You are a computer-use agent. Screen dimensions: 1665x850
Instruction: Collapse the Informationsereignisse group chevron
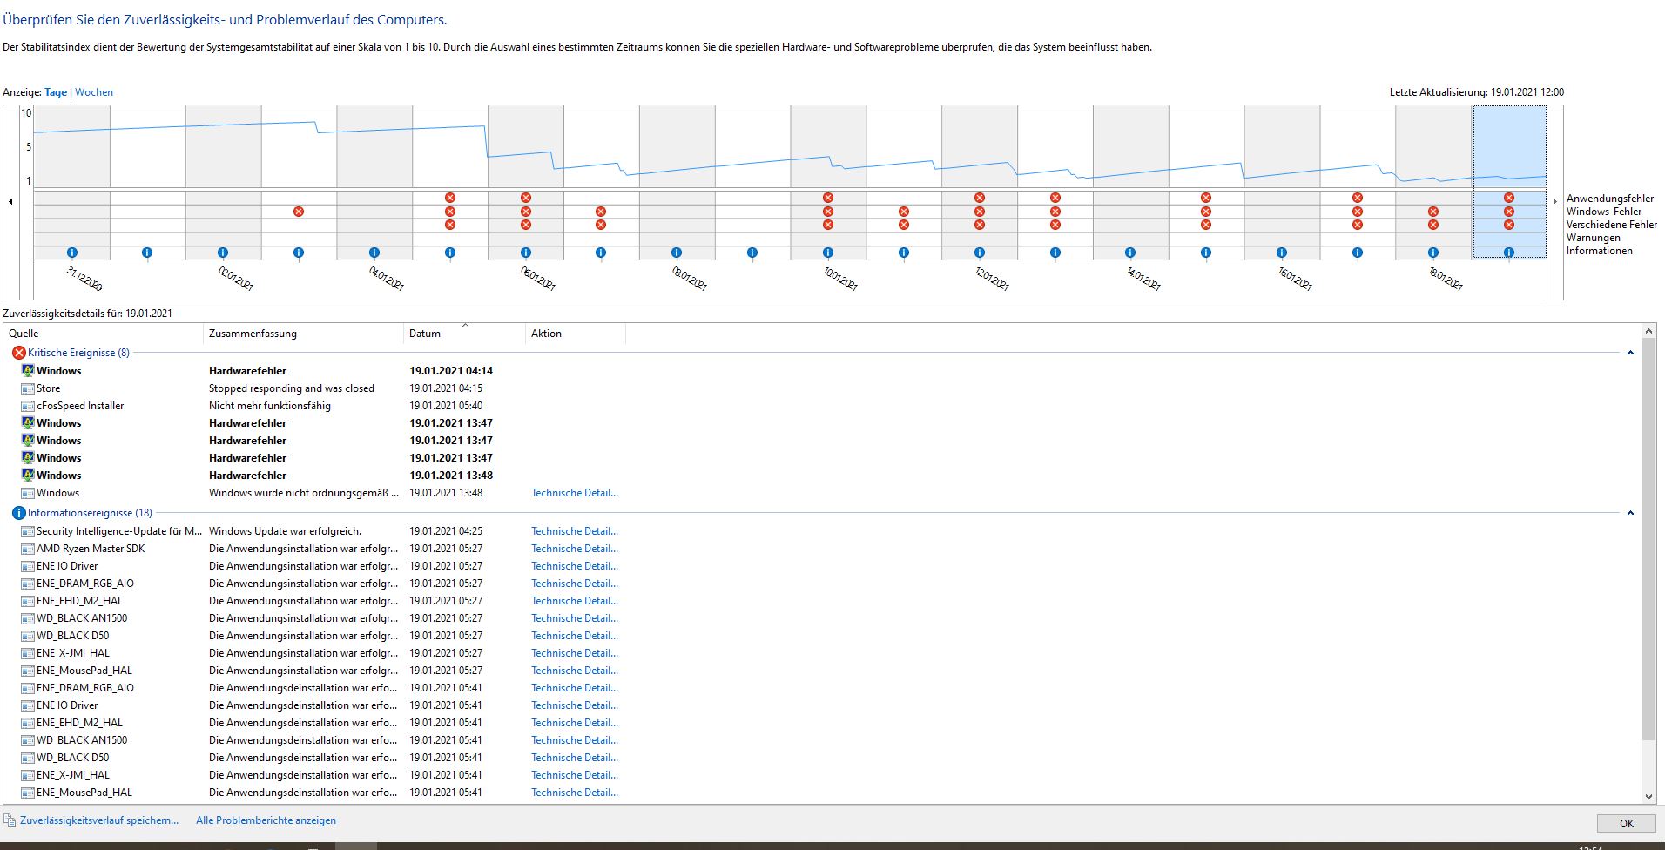(1630, 513)
